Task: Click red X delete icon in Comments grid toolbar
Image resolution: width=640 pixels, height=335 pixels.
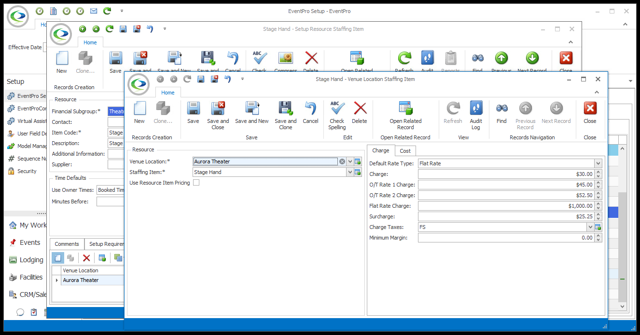Action: [86, 258]
